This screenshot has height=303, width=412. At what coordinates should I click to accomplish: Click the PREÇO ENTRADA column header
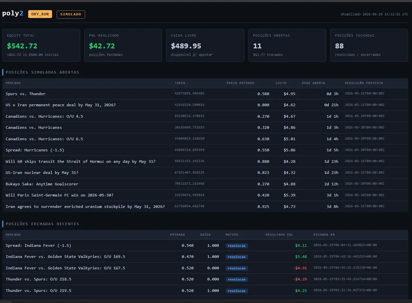click(240, 83)
